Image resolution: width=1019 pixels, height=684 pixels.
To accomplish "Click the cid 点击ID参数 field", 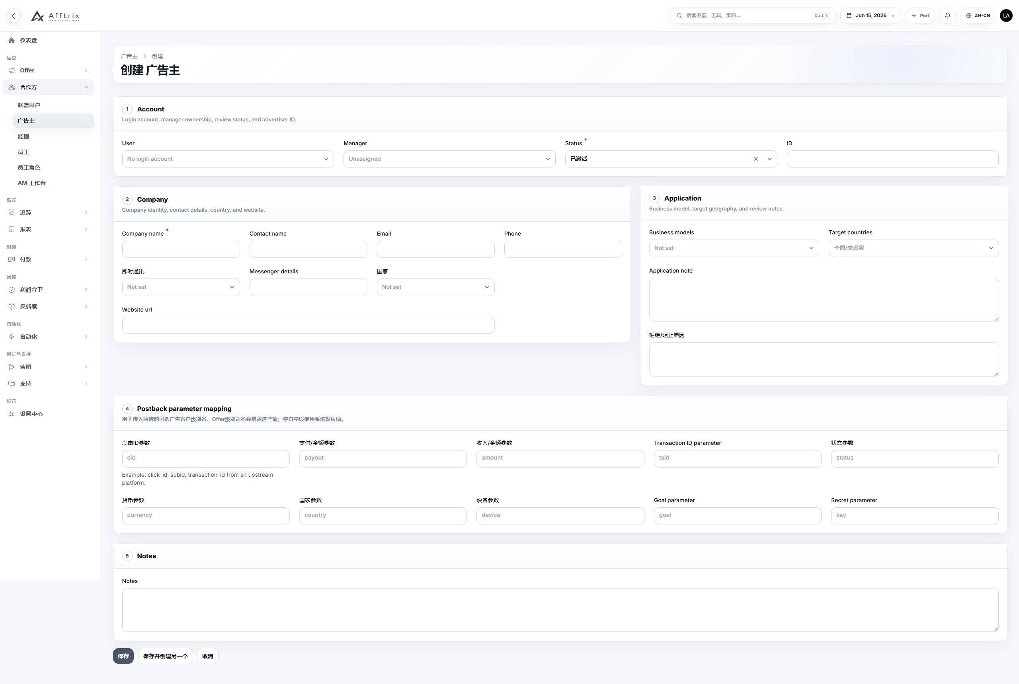I will 205,458.
